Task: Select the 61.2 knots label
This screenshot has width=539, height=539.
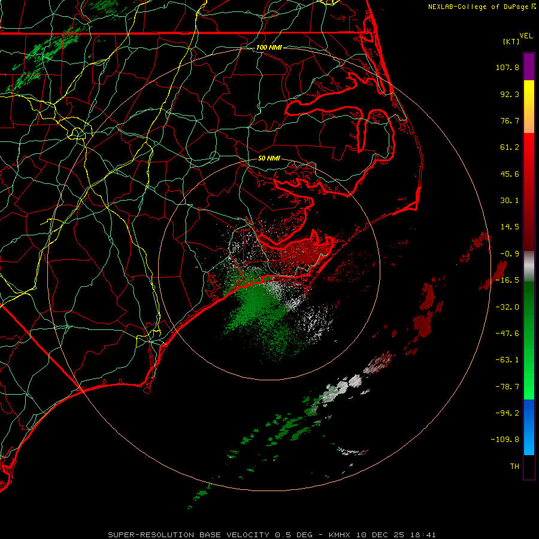Action: (x=510, y=147)
